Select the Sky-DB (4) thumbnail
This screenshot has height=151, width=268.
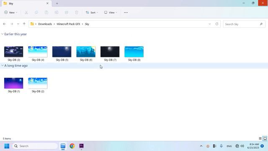[x=38, y=52]
